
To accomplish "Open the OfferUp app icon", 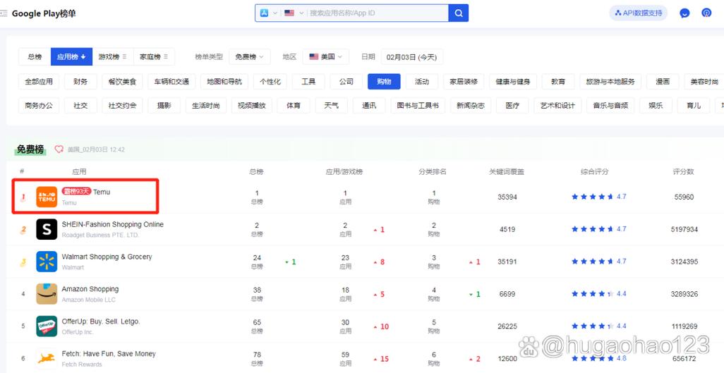I will pyautogui.click(x=47, y=326).
